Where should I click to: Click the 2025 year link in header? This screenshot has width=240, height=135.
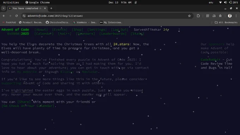click(25, 34)
